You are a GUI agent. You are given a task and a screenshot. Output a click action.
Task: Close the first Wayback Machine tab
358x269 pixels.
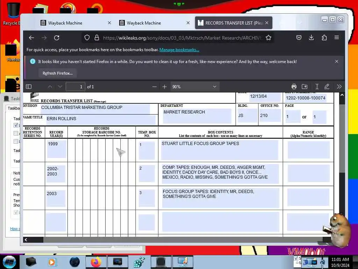pyautogui.click(x=109, y=23)
